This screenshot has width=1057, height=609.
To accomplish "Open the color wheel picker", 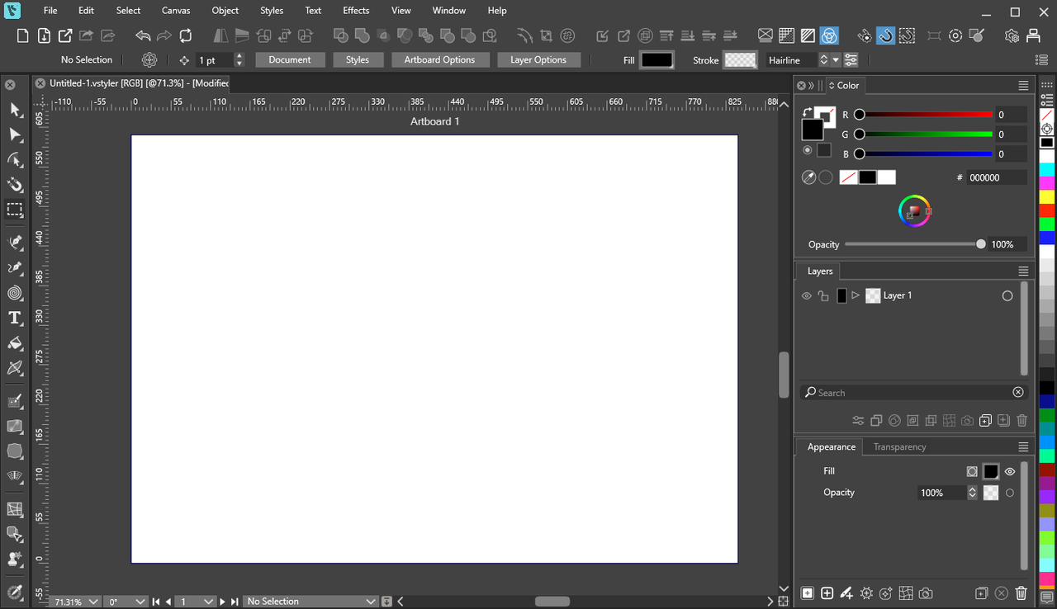I will click(x=914, y=210).
